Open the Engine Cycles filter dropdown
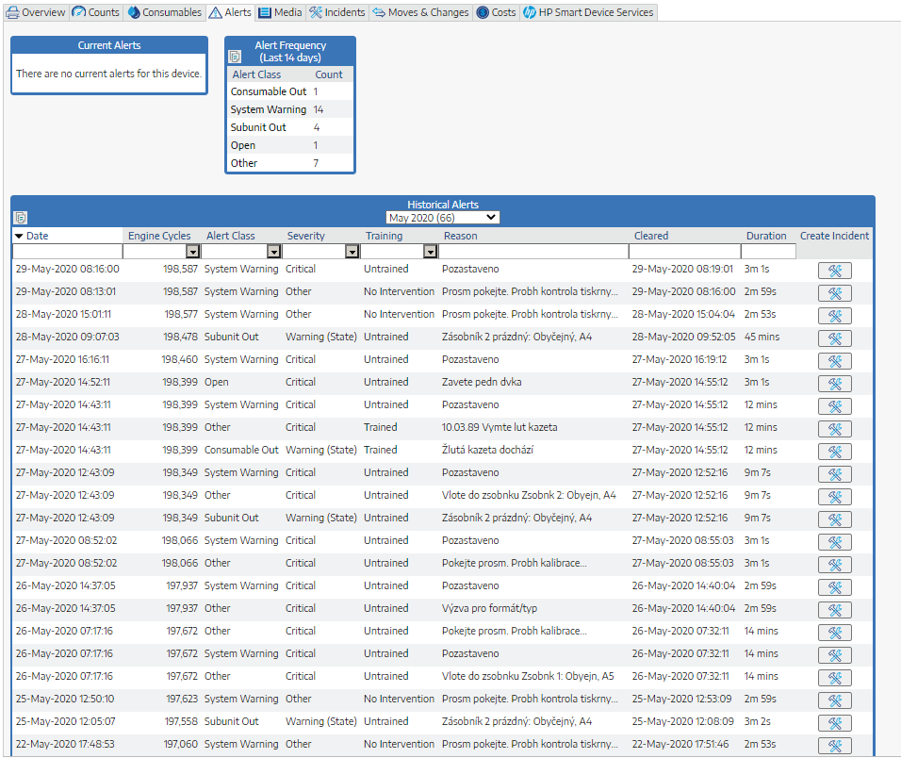 click(x=192, y=252)
